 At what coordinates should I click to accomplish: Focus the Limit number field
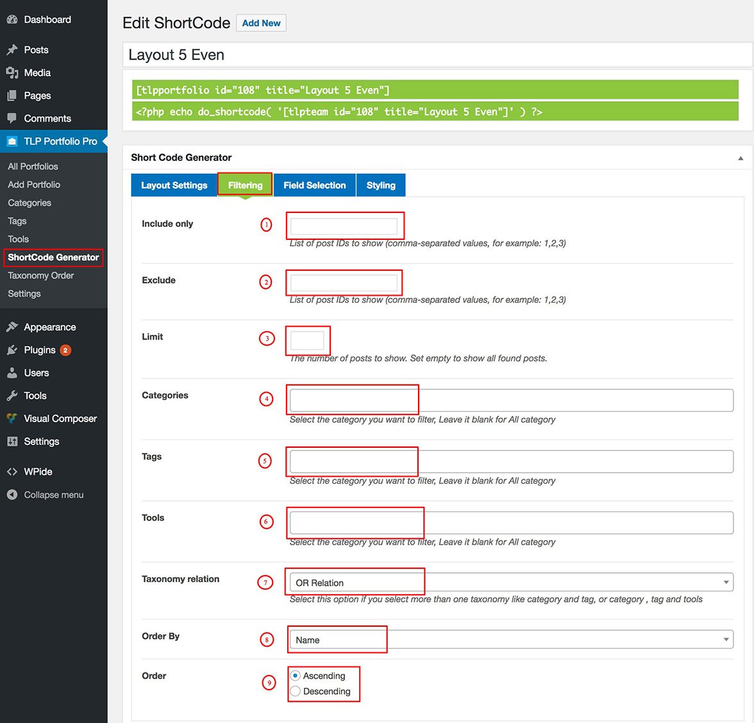click(307, 341)
